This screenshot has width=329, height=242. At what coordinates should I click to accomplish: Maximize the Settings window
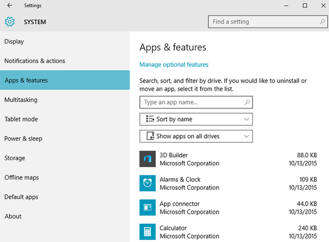(305, 5)
